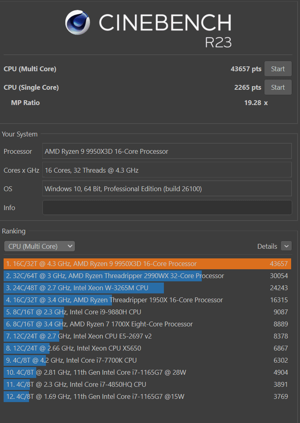Open the CPU (Multi Core) ranking dropdown
Viewport: 300px width, 423px height.
tap(39, 246)
